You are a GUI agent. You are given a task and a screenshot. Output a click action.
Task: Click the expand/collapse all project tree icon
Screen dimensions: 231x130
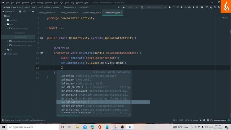[24, 12]
